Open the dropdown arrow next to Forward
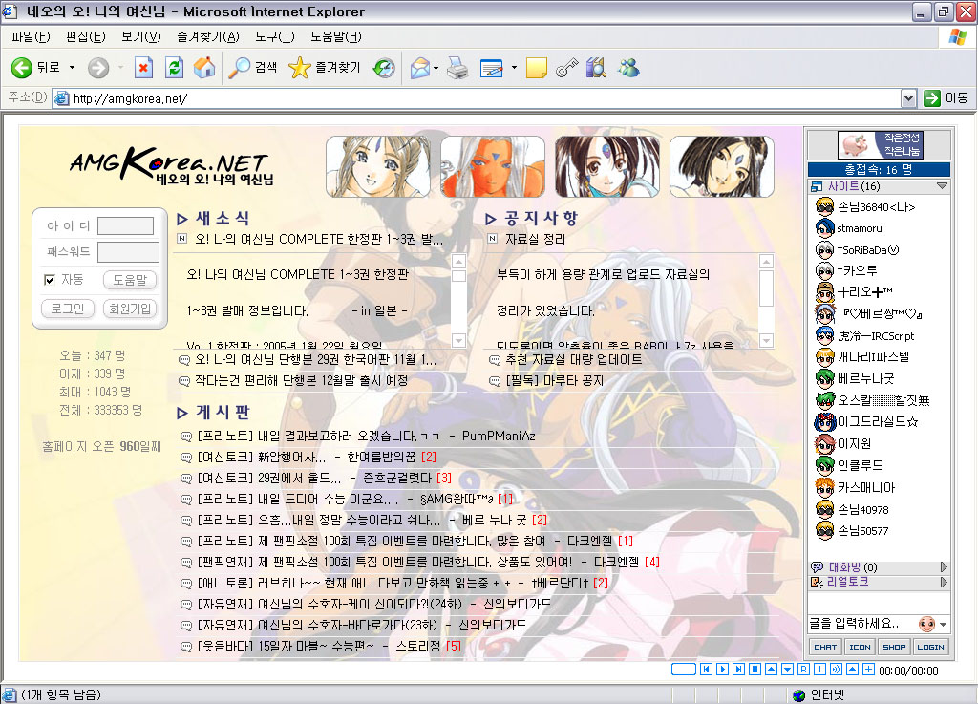978x704 pixels. click(120, 68)
